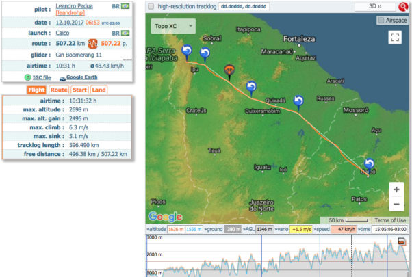Screen dimensions: 412x277
Task: Open the 3D view button
Action: point(375,6)
